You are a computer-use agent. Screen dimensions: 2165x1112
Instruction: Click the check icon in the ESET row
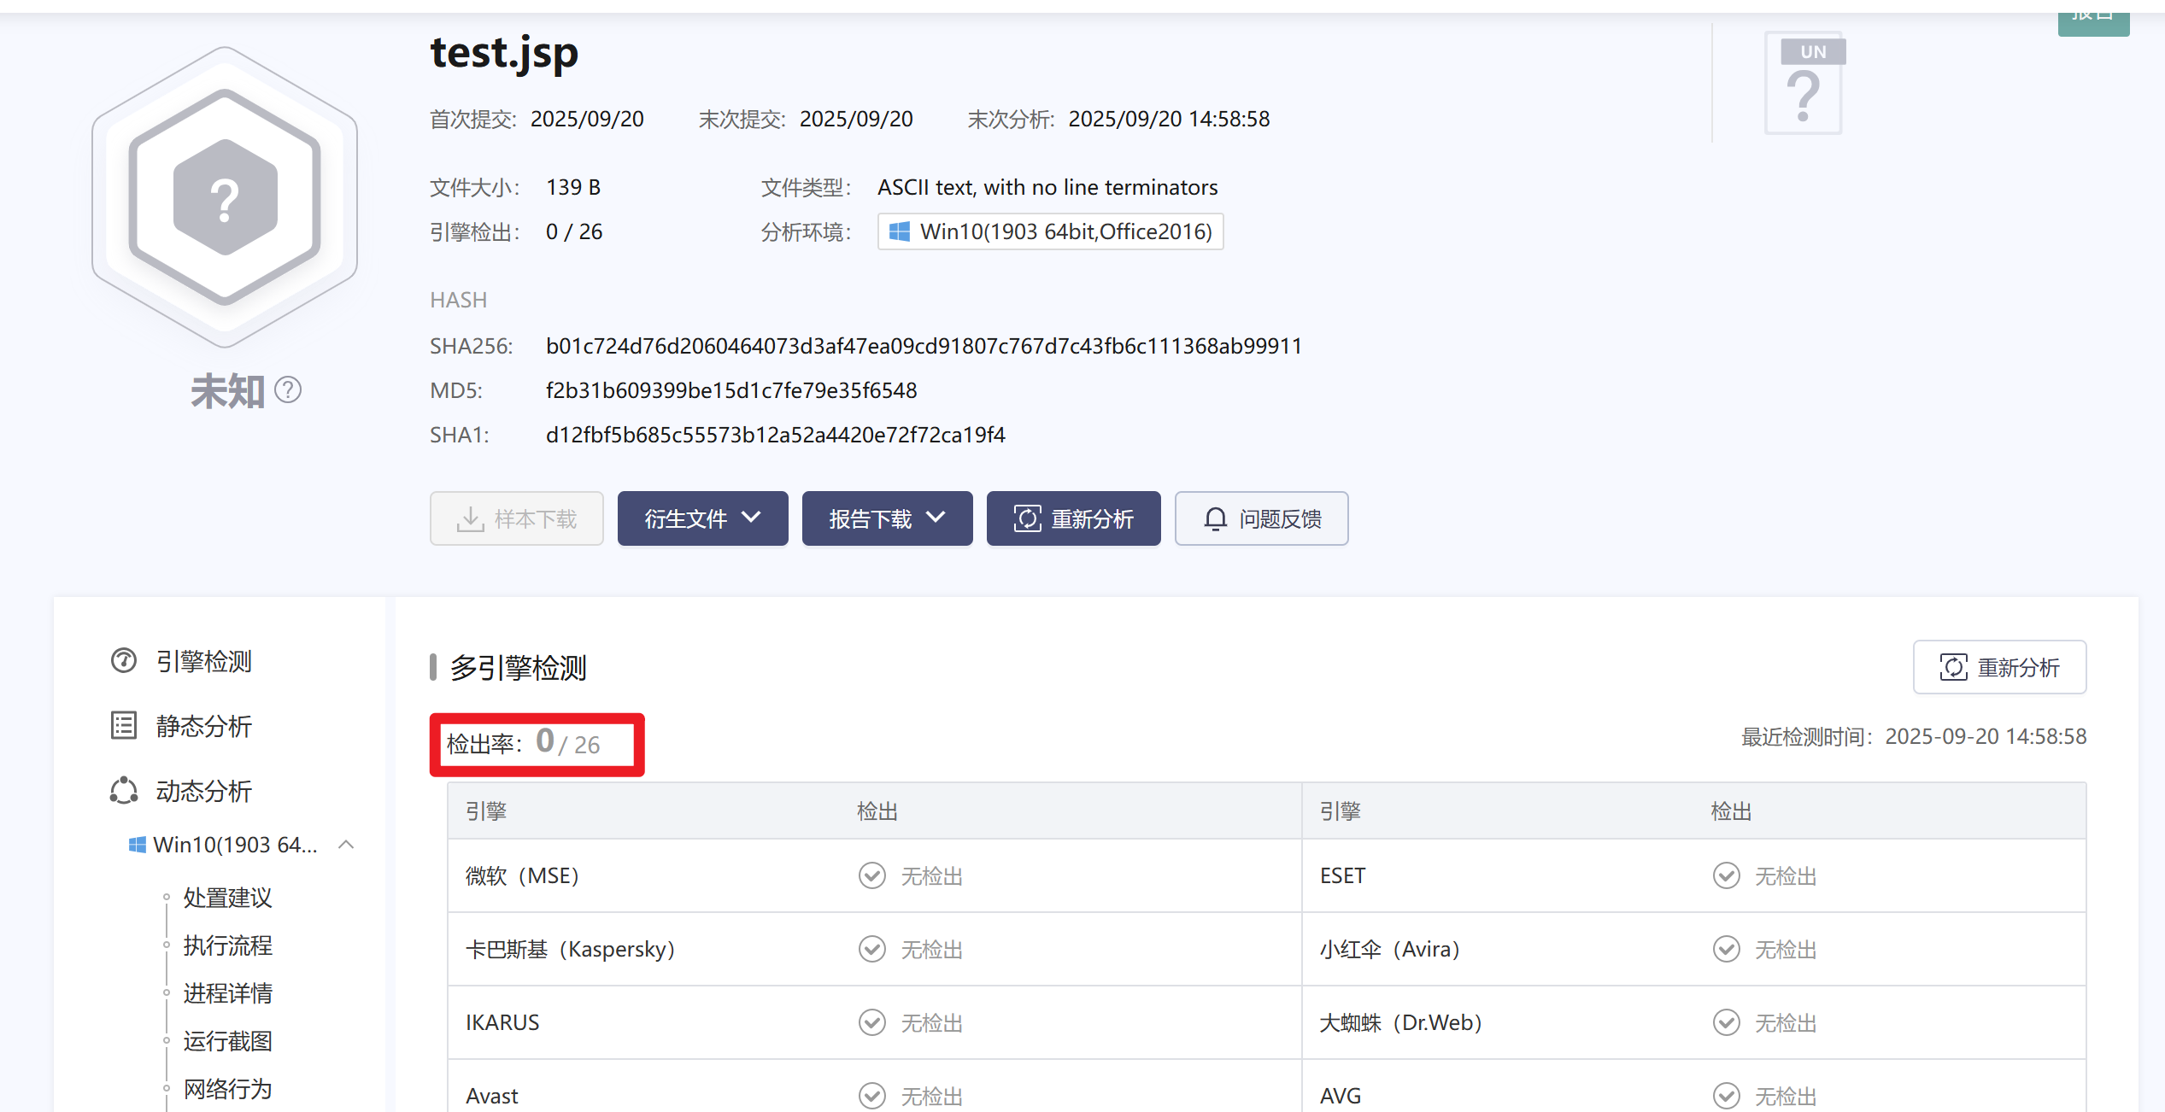[x=1726, y=875]
